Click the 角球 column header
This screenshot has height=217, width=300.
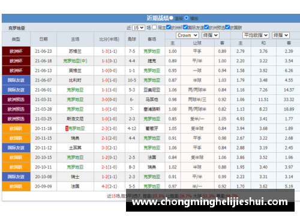point(132,39)
